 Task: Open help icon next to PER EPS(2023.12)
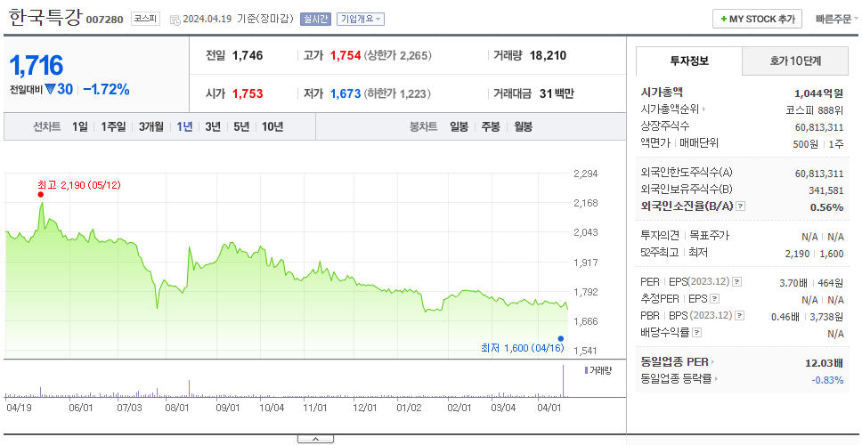pyautogui.click(x=736, y=282)
